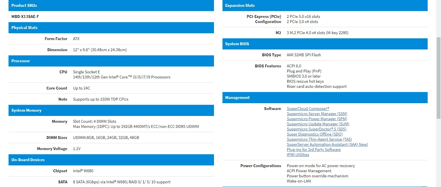
Task: Open Supermicro Server Manager (SSM) link
Action: tap(317, 114)
